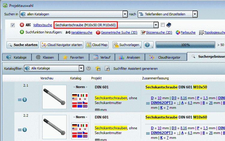Click the country flags icon in row 2.1
The width and height of the screenshot is (225, 141).
(80, 101)
